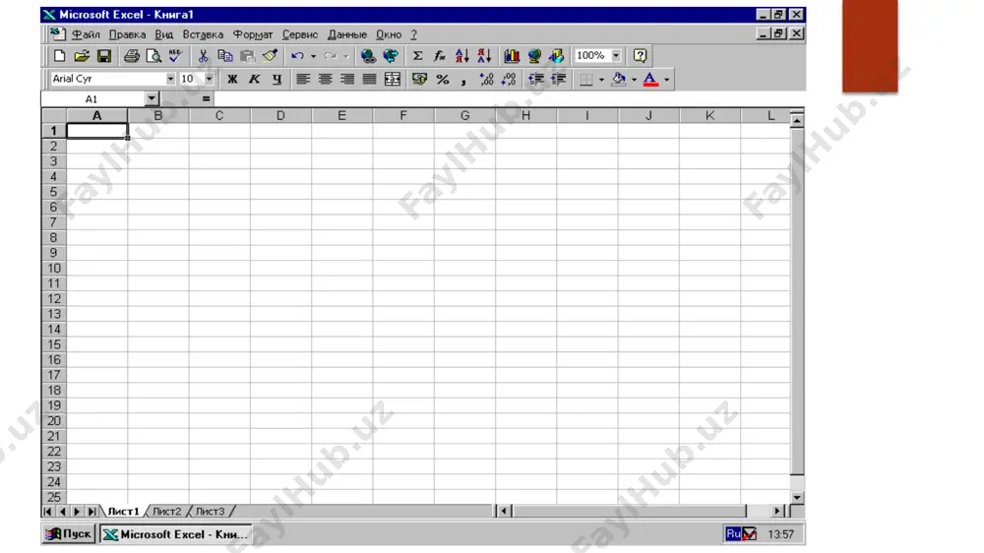Click Microsoft Excel taskbar button
Screen dimensions: 984x553
(x=176, y=534)
